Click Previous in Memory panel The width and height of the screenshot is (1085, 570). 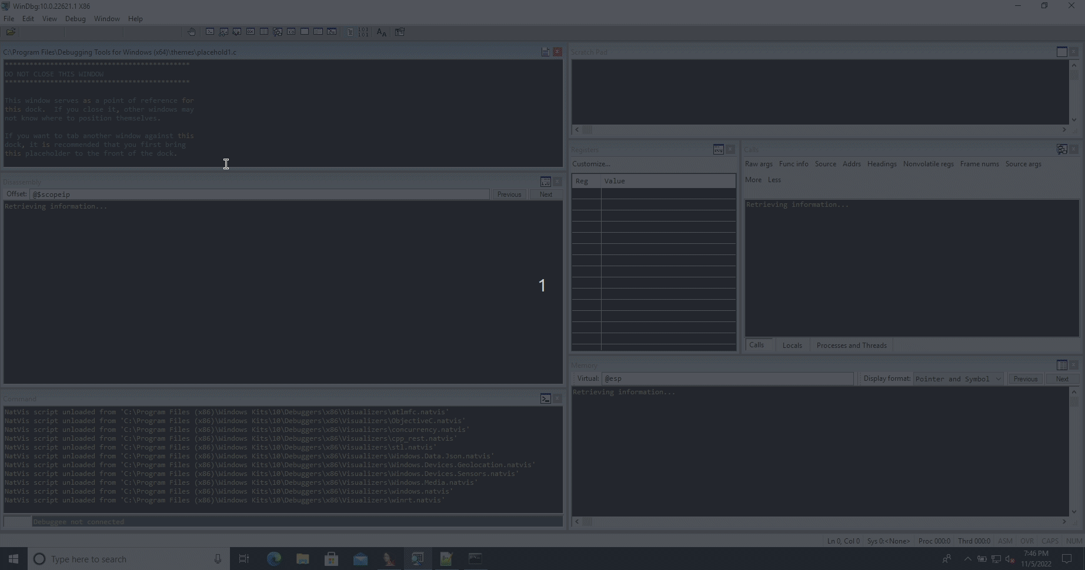pyautogui.click(x=1026, y=379)
